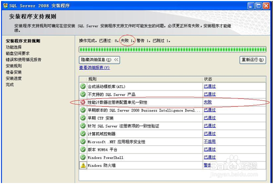Open the 已通过 link for 不支持的 SQL Server 产品
The height and width of the screenshot is (184, 274).
coord(210,94)
